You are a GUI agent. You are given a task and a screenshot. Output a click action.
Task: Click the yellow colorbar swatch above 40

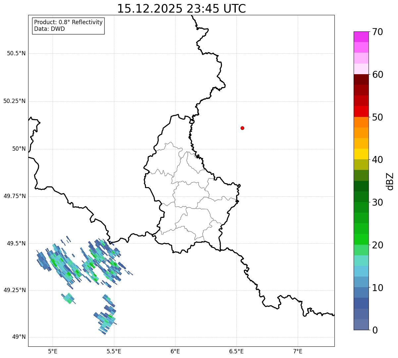[361, 154]
